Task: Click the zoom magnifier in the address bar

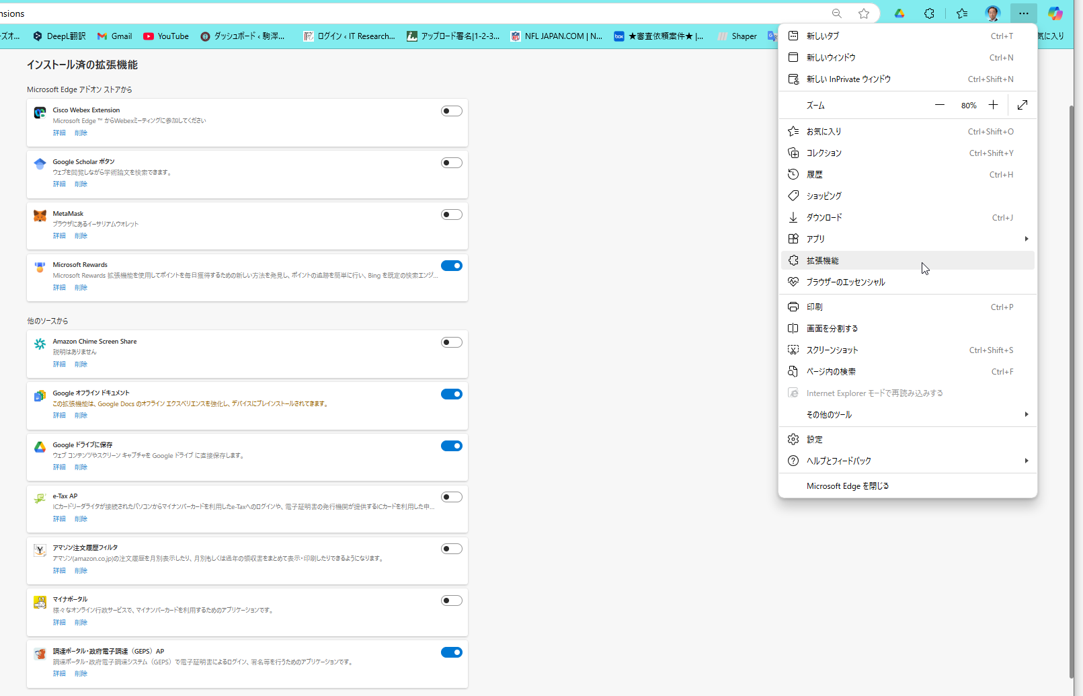Action: pos(837,13)
